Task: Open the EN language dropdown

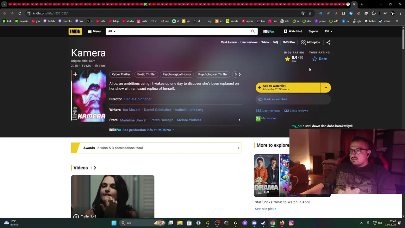Action: tap(328, 31)
